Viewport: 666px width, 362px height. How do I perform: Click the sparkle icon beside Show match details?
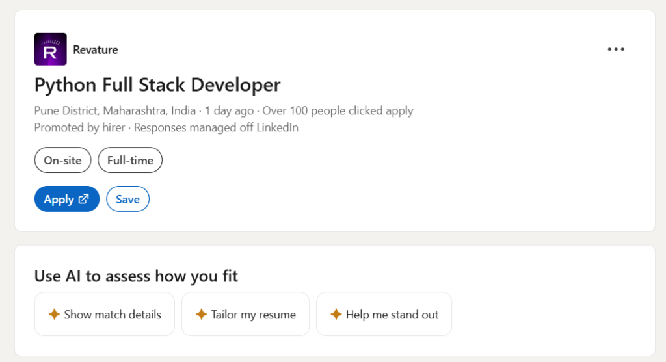click(55, 315)
